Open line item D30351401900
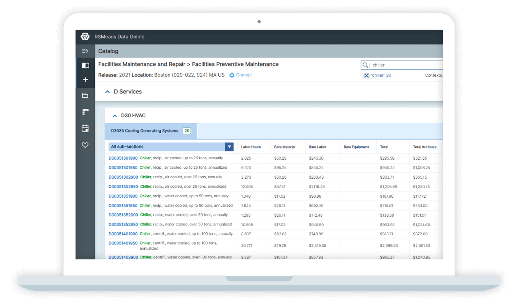Image resolution: width=518 pixels, height=304 pixels. tap(123, 234)
